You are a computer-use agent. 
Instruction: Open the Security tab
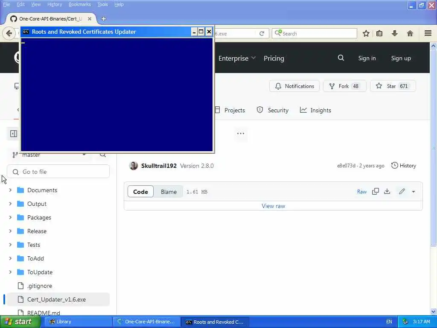point(273,110)
